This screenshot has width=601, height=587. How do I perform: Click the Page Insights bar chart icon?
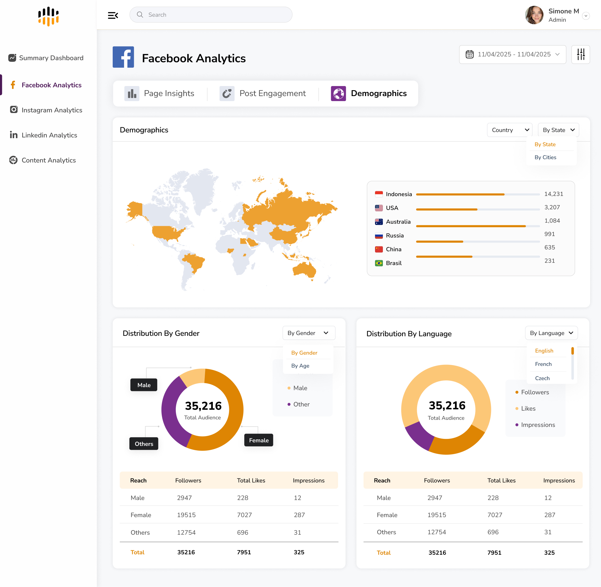coord(132,93)
